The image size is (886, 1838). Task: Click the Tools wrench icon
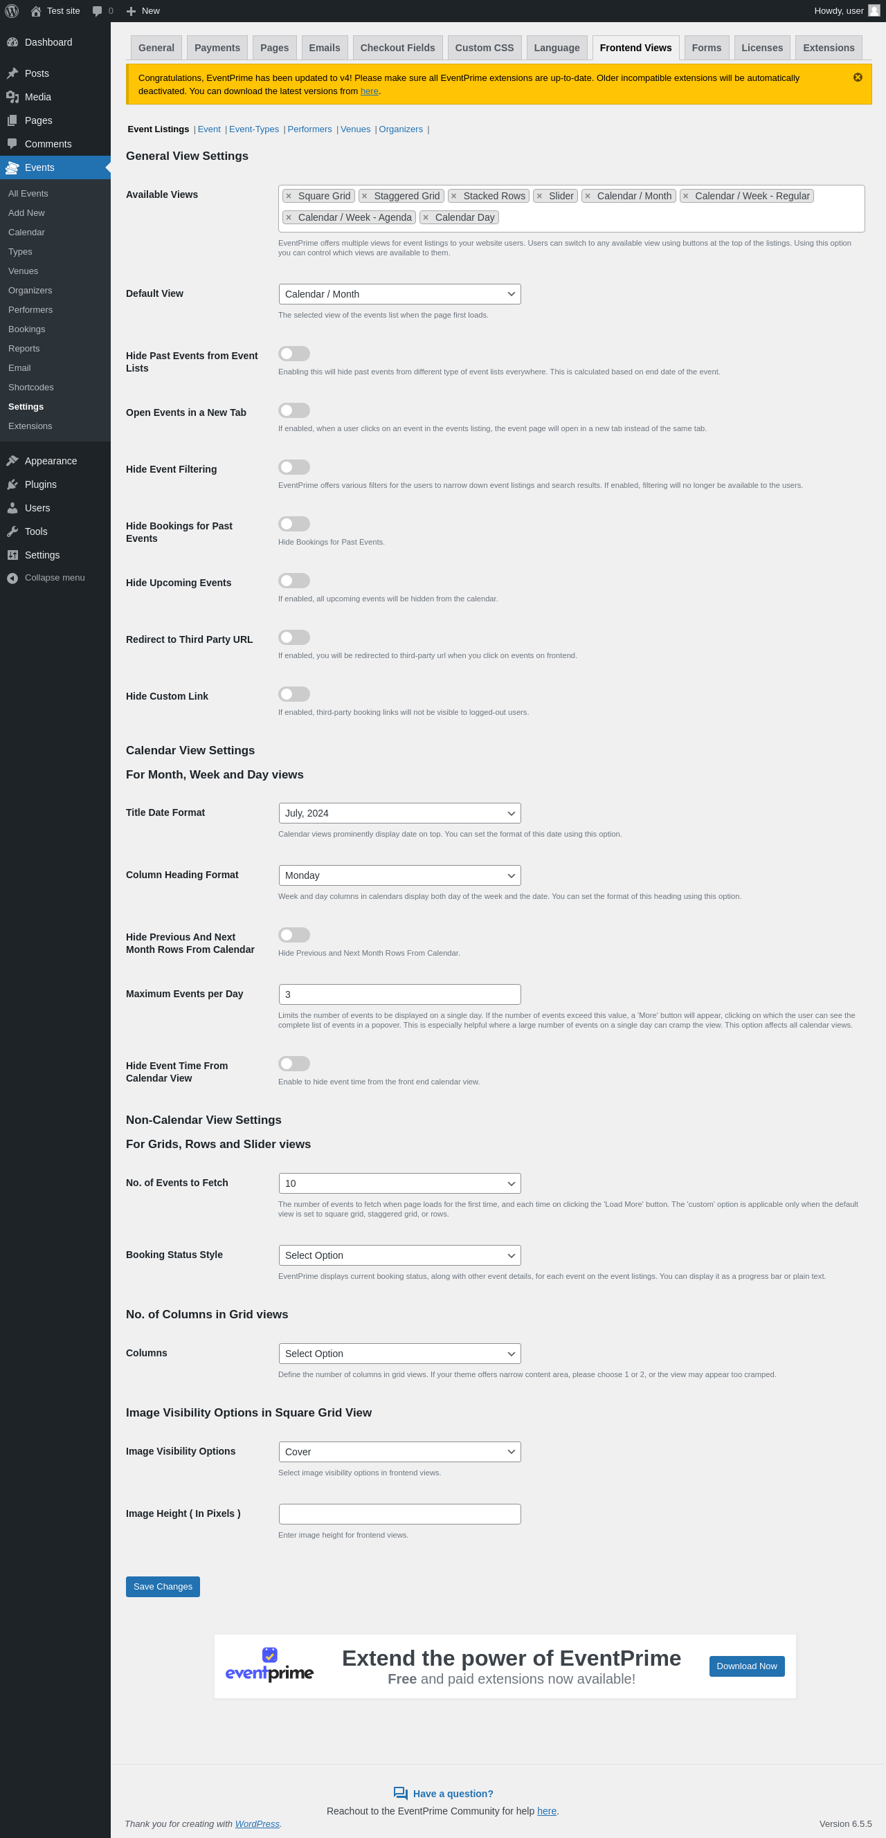pos(12,531)
